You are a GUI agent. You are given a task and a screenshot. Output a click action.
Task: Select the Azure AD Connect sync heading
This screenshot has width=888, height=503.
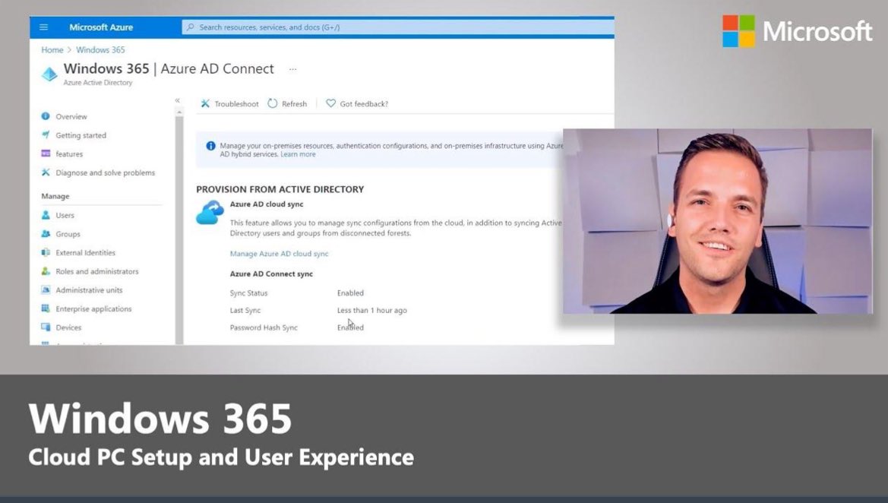[x=271, y=274]
